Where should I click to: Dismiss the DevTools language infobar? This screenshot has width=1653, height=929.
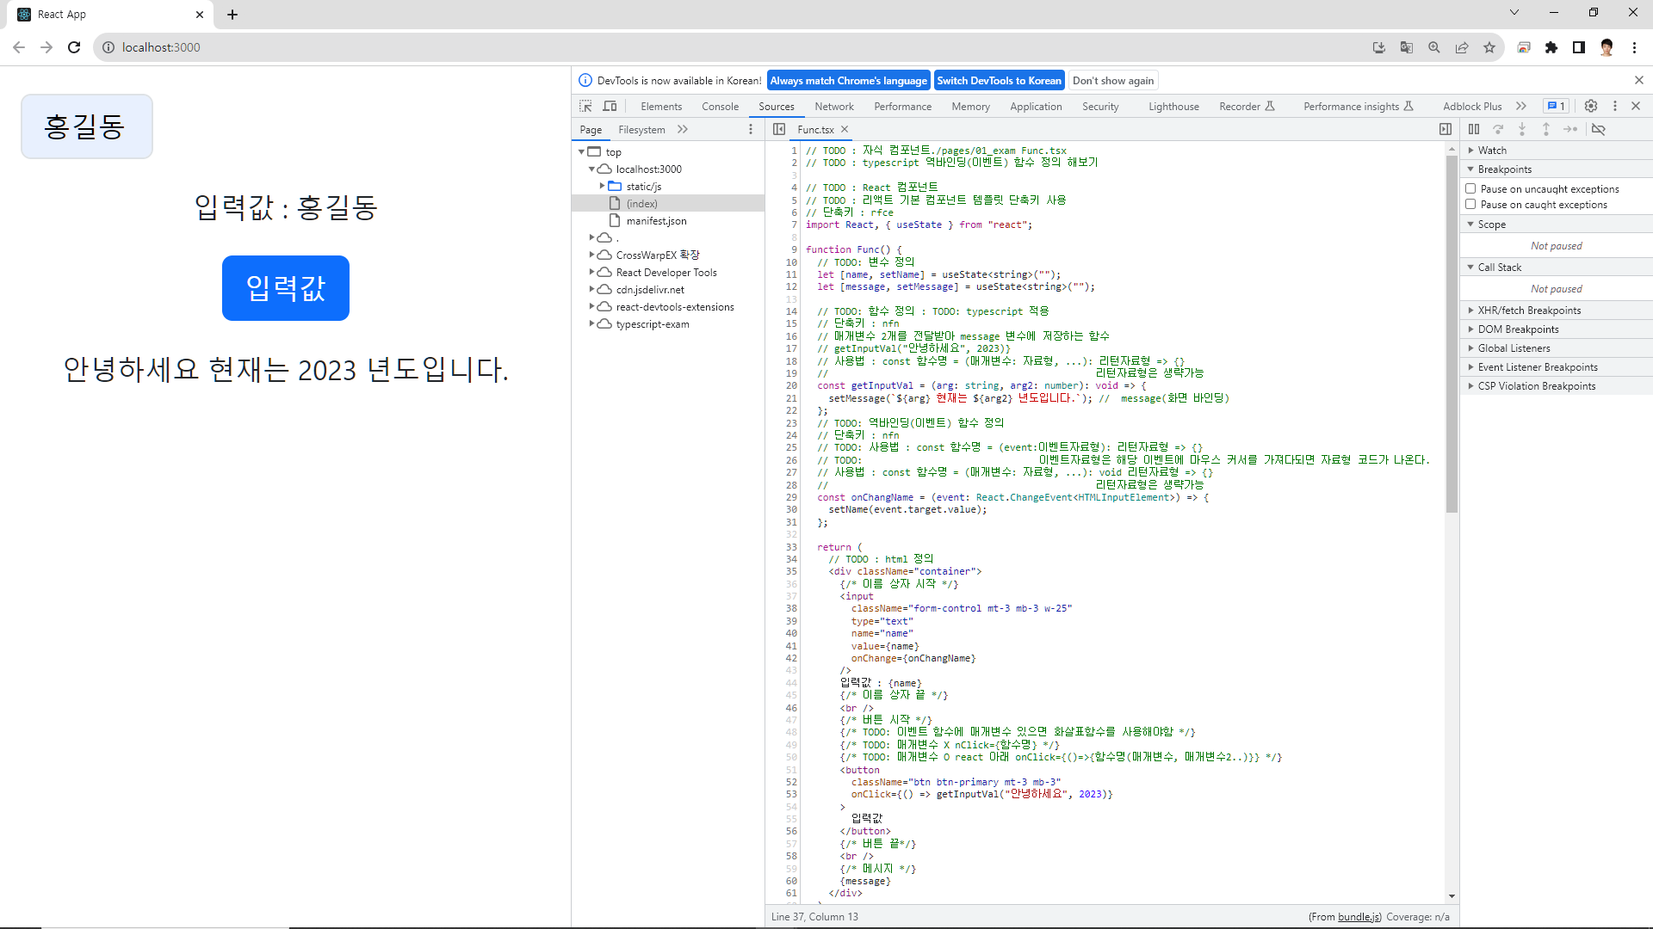(1639, 80)
